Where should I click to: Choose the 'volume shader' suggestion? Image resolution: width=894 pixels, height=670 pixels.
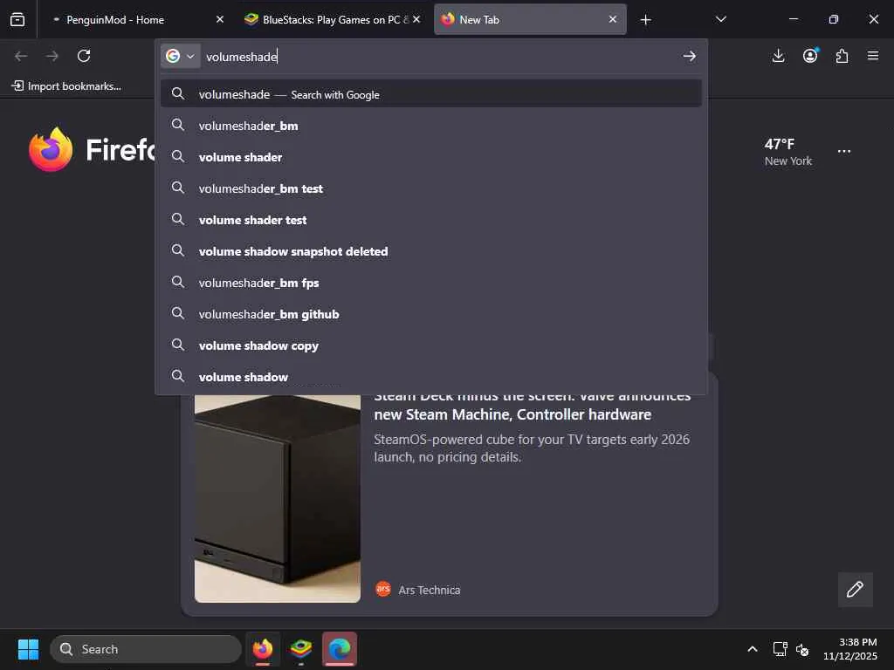pos(431,157)
